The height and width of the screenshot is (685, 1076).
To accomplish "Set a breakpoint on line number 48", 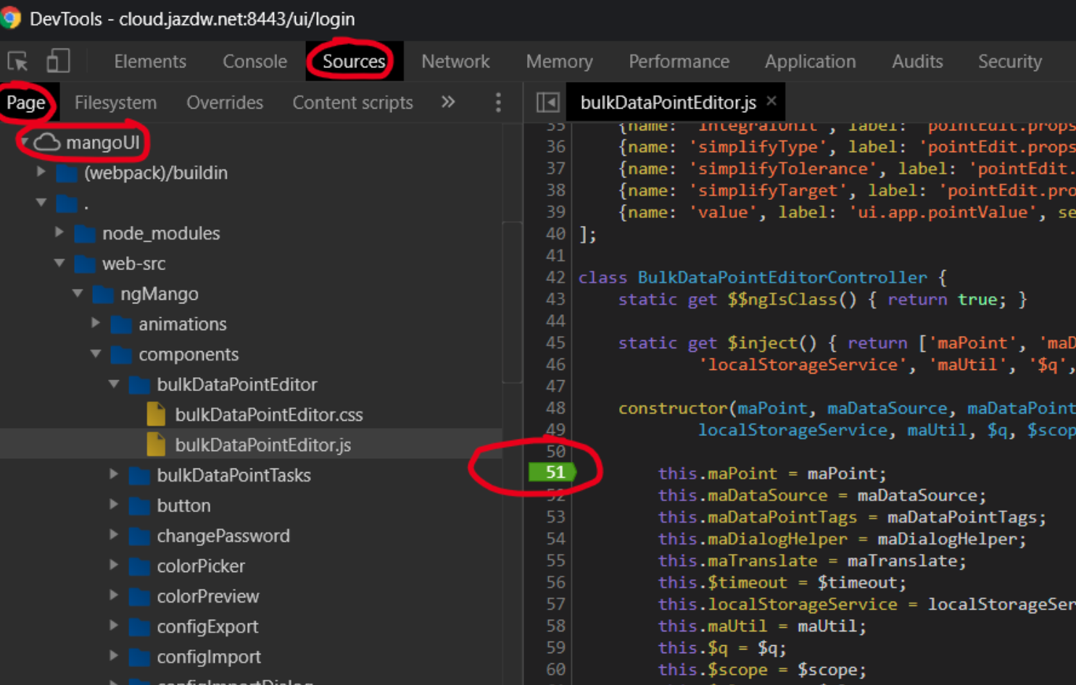I will pyautogui.click(x=555, y=408).
